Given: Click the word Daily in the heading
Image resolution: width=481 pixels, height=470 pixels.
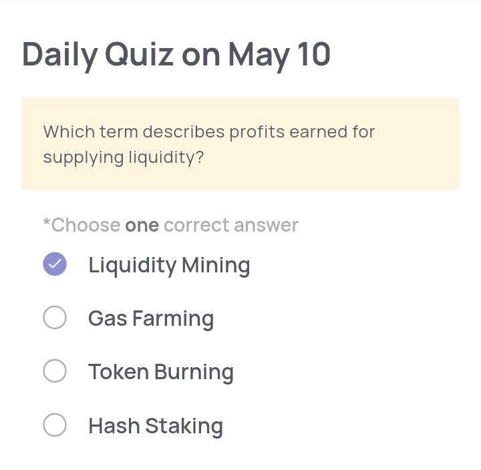Looking at the screenshot, I should 60,56.
